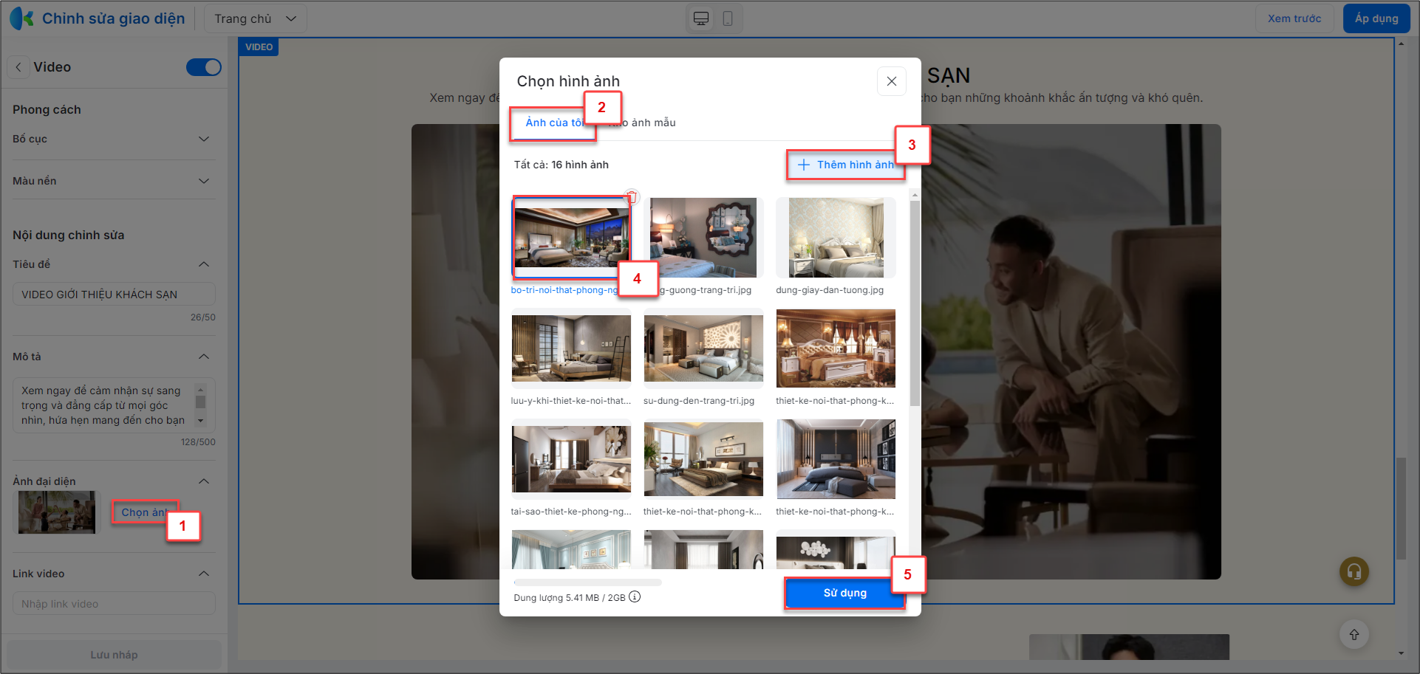Screen dimensions: 1420x674
Task: Collapse the Tiêu đề section
Action: [x=204, y=264]
